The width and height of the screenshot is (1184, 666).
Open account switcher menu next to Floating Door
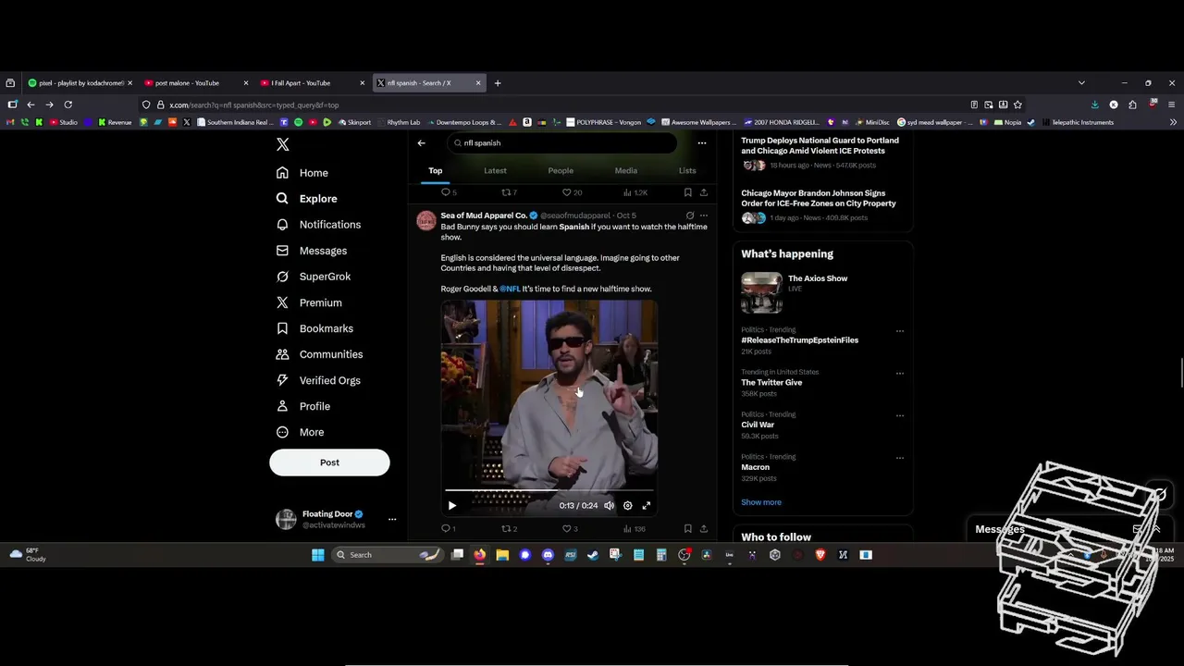392,520
